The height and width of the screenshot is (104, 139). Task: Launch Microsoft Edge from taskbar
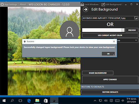click(x=29, y=101)
